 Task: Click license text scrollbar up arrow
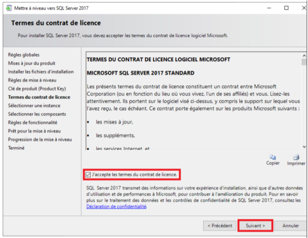304,55
